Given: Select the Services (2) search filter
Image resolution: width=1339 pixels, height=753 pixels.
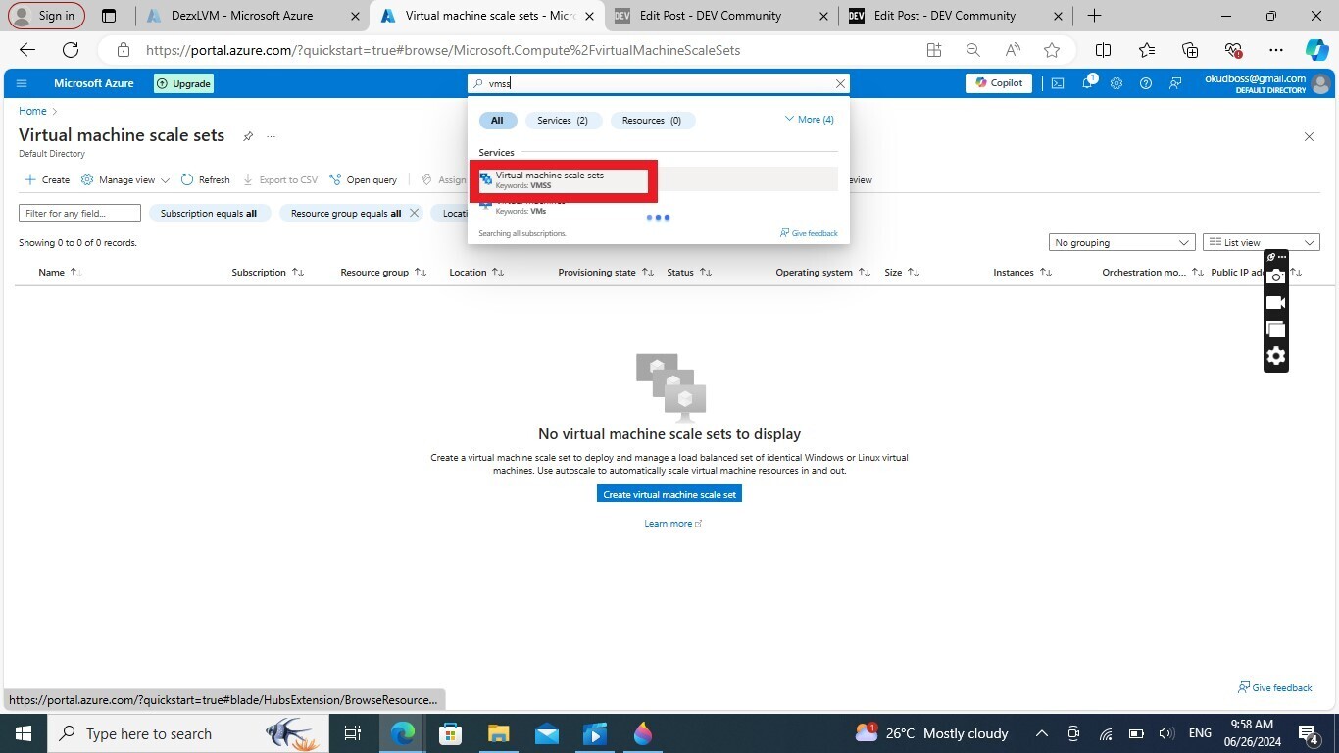Looking at the screenshot, I should tap(563, 121).
